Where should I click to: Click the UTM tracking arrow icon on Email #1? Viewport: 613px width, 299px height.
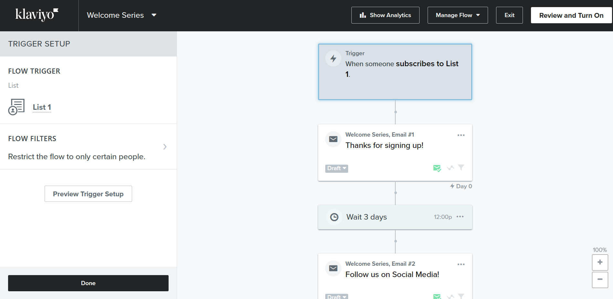pos(451,168)
